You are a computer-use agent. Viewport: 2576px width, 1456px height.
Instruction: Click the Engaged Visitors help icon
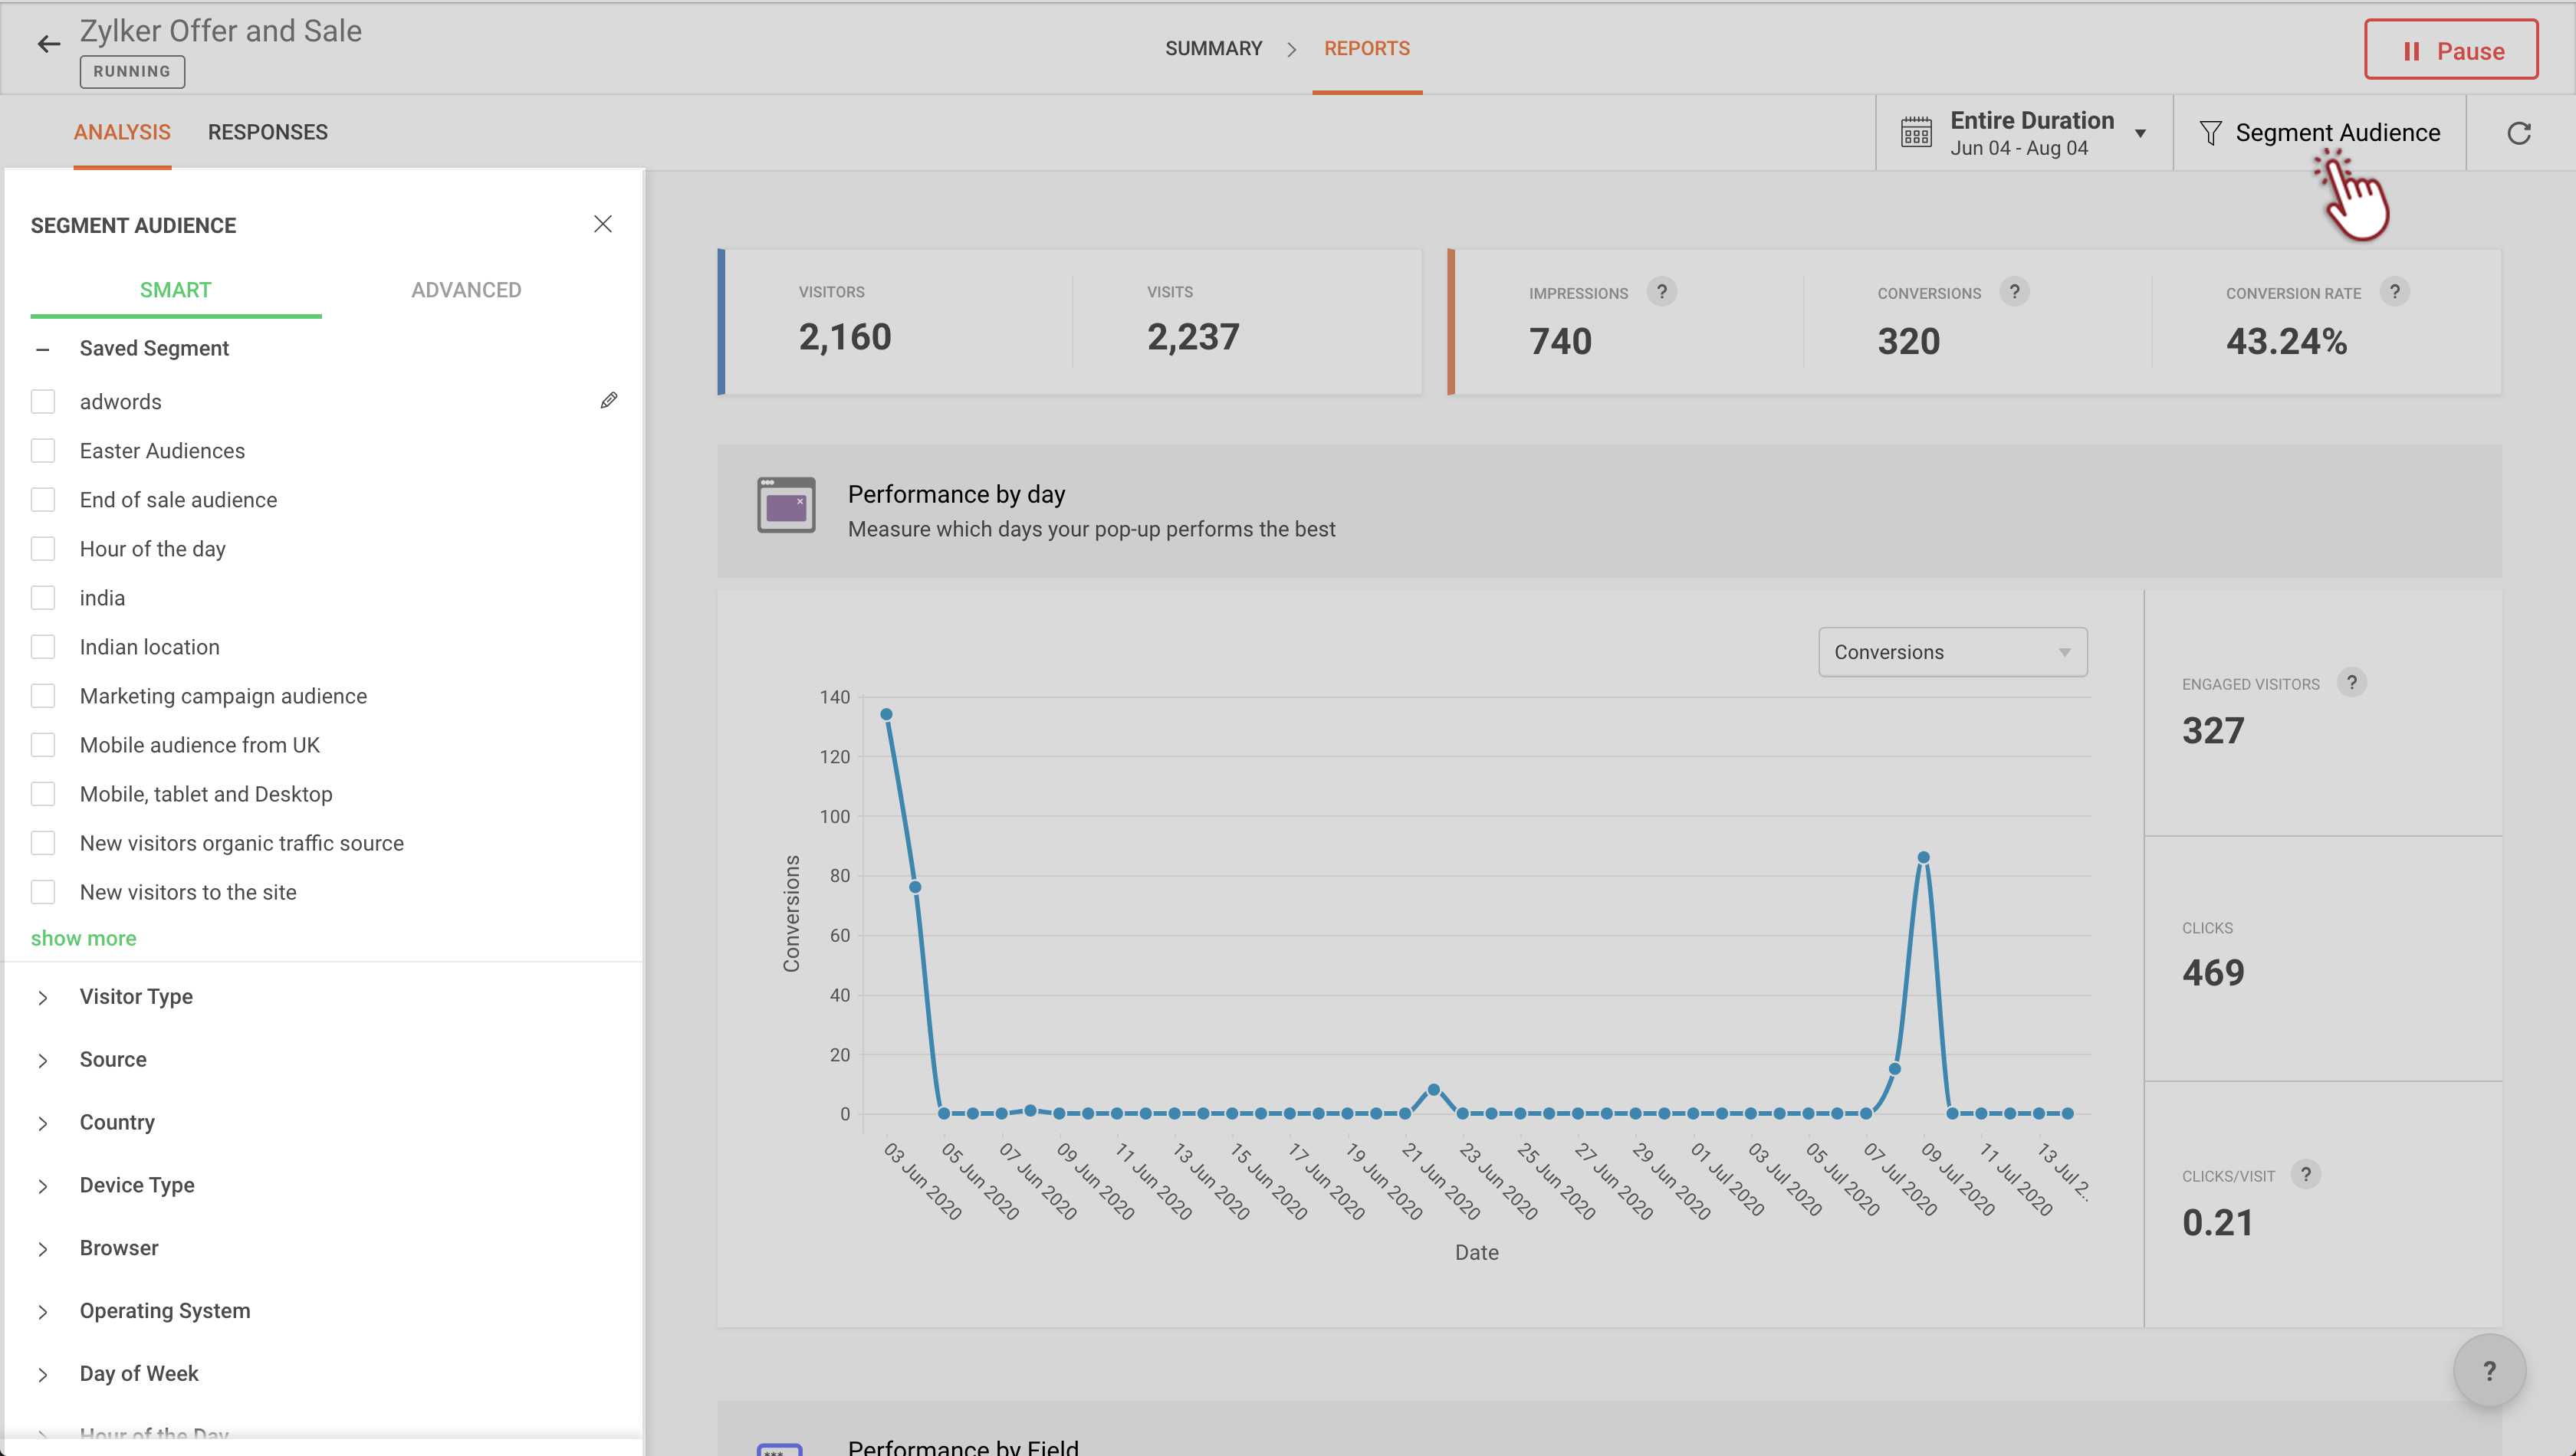click(x=2351, y=683)
